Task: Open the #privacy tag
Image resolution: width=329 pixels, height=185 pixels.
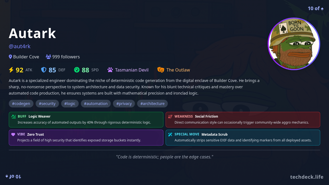Action: (x=124, y=103)
